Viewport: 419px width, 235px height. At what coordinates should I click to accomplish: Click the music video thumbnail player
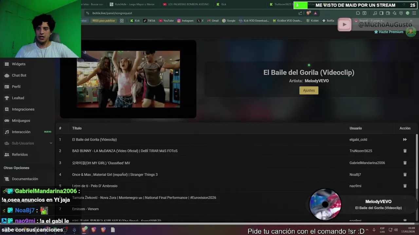tap(128, 79)
